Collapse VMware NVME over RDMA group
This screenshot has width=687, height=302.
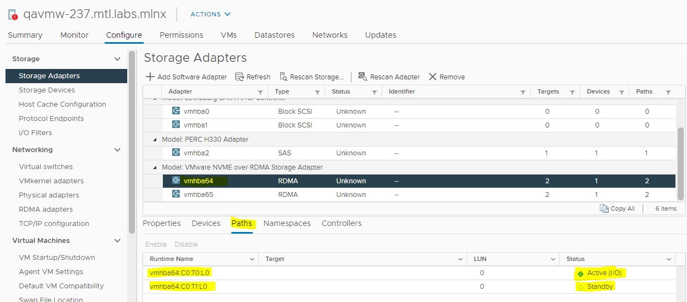(156, 167)
